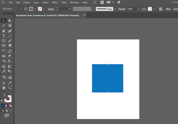Select the Rectangle tool
The width and height of the screenshot is (178, 124).
click(x=4, y=41)
